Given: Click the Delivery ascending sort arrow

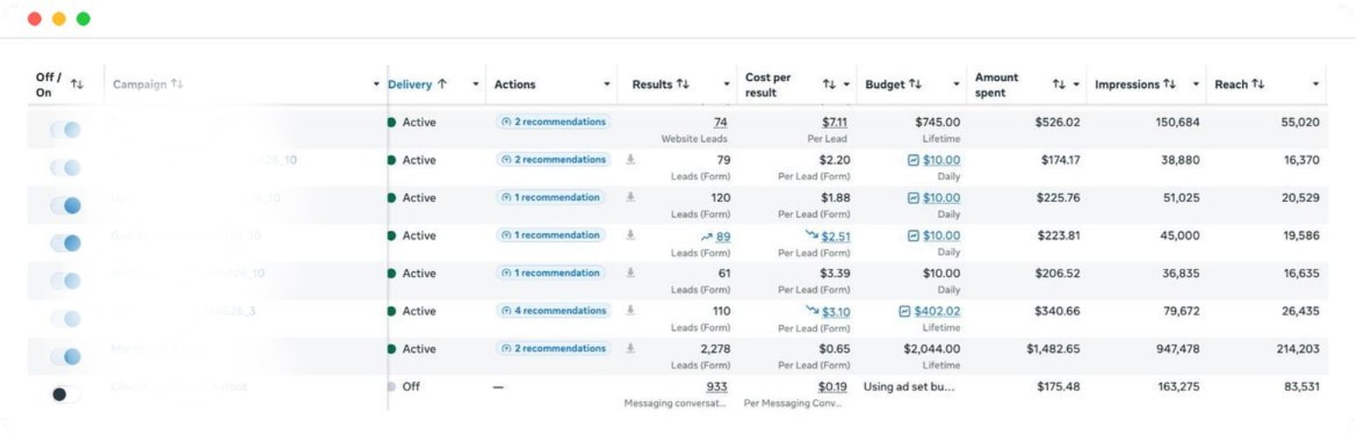Looking at the screenshot, I should [x=442, y=84].
